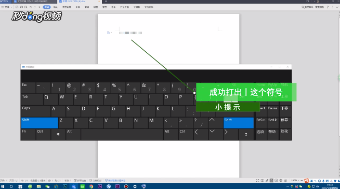Click the 帮助 key on on-screen keyboard
Screen dimensions: 340x189
pyautogui.click(x=272, y=134)
